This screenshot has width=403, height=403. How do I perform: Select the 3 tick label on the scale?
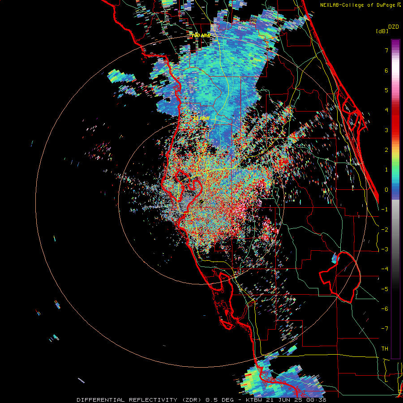tap(386, 130)
